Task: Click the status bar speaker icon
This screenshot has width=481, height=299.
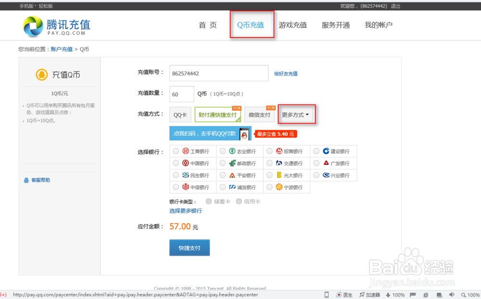Action: 452,295
